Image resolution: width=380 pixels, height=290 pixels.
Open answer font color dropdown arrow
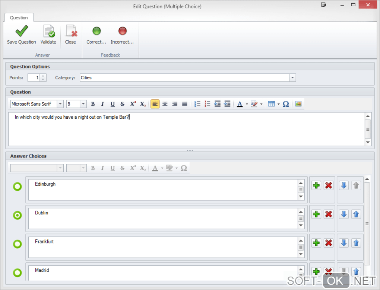[x=162, y=168]
